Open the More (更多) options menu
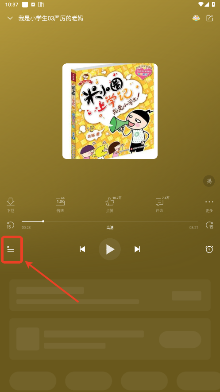This screenshot has width=220, height=392. pyautogui.click(x=209, y=206)
